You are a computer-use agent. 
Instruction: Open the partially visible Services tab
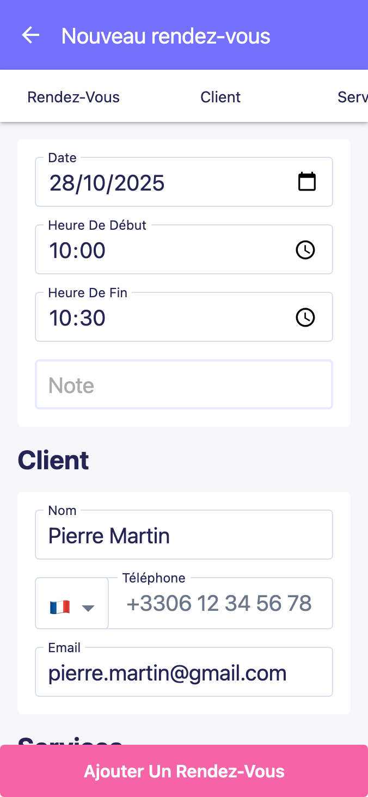coord(352,97)
